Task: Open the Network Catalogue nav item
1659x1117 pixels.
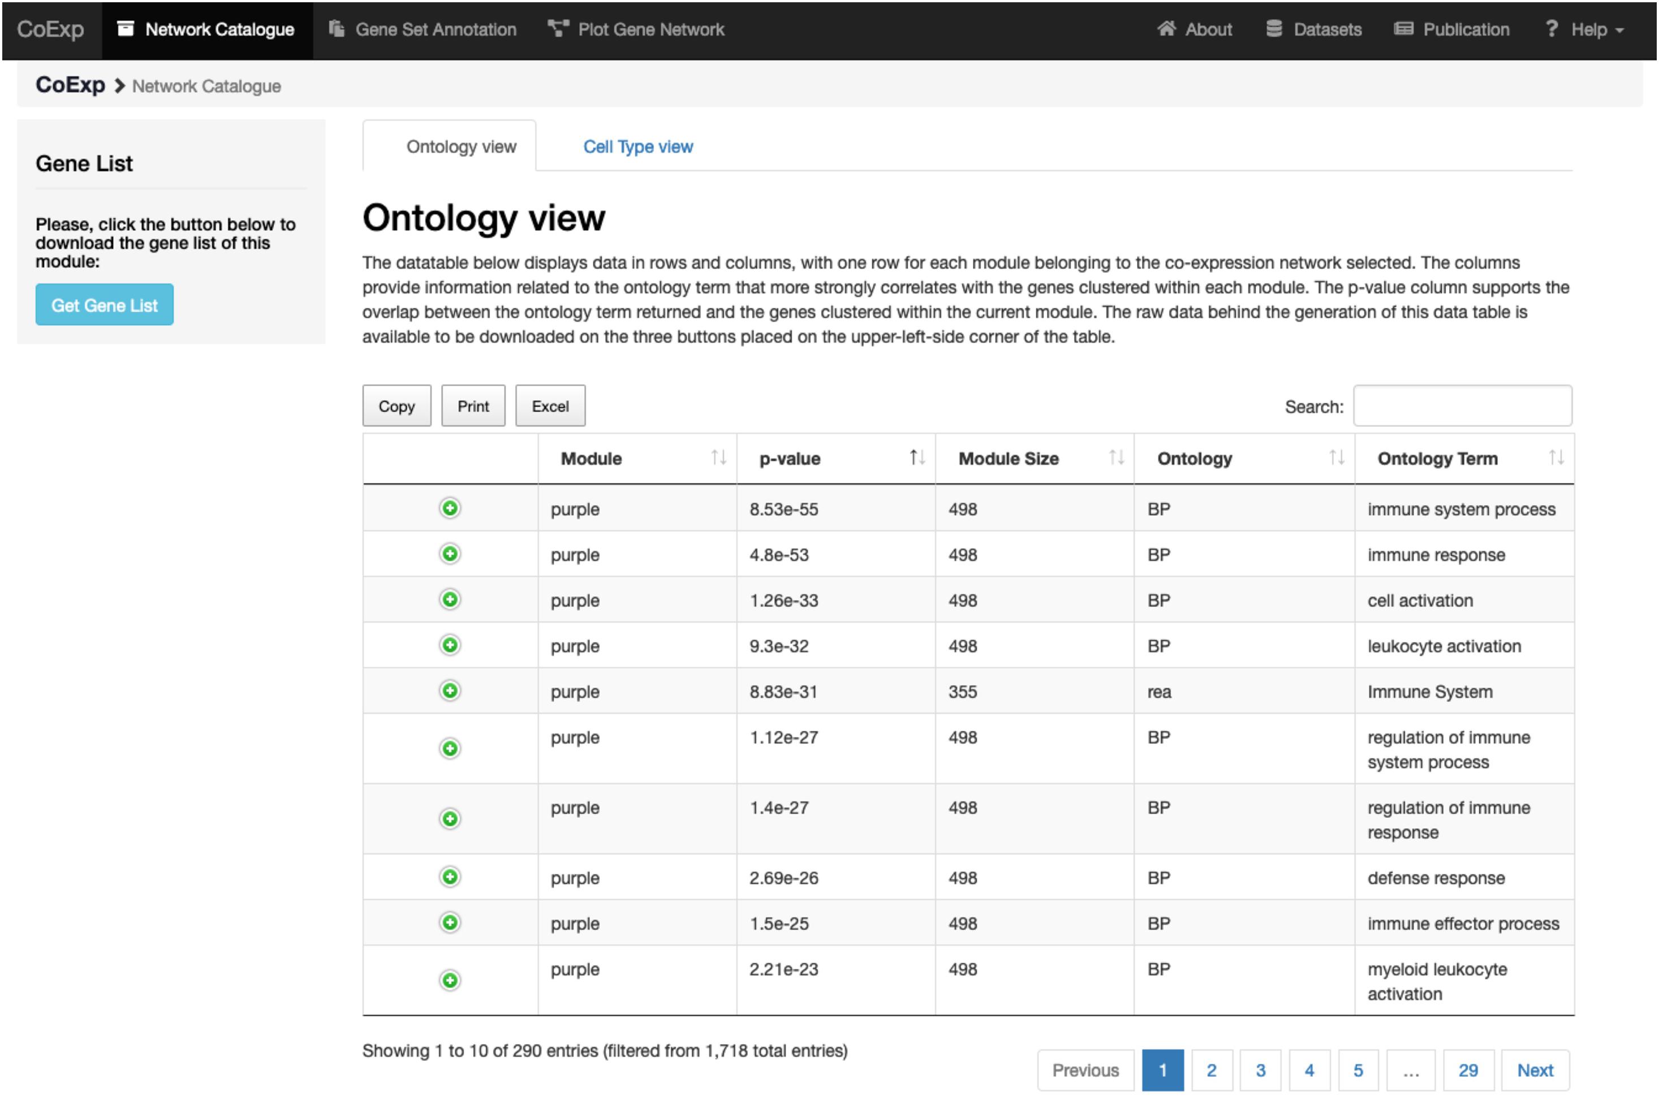Action: click(206, 30)
